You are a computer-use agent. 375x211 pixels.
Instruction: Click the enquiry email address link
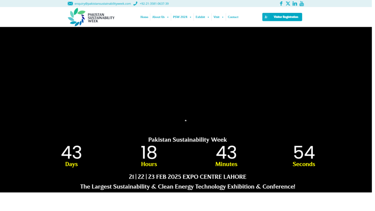(103, 4)
